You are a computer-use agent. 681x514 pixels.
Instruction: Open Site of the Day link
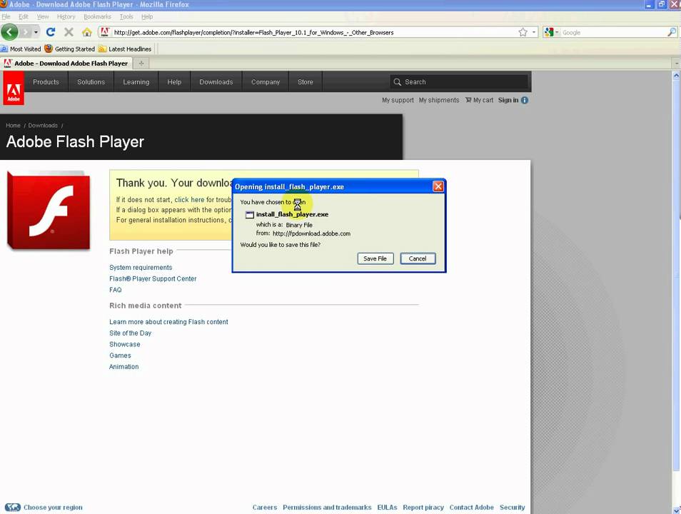coord(131,333)
